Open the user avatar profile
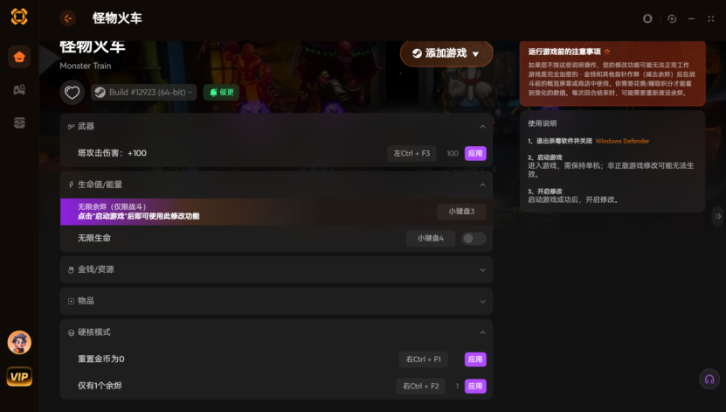 tap(19, 342)
